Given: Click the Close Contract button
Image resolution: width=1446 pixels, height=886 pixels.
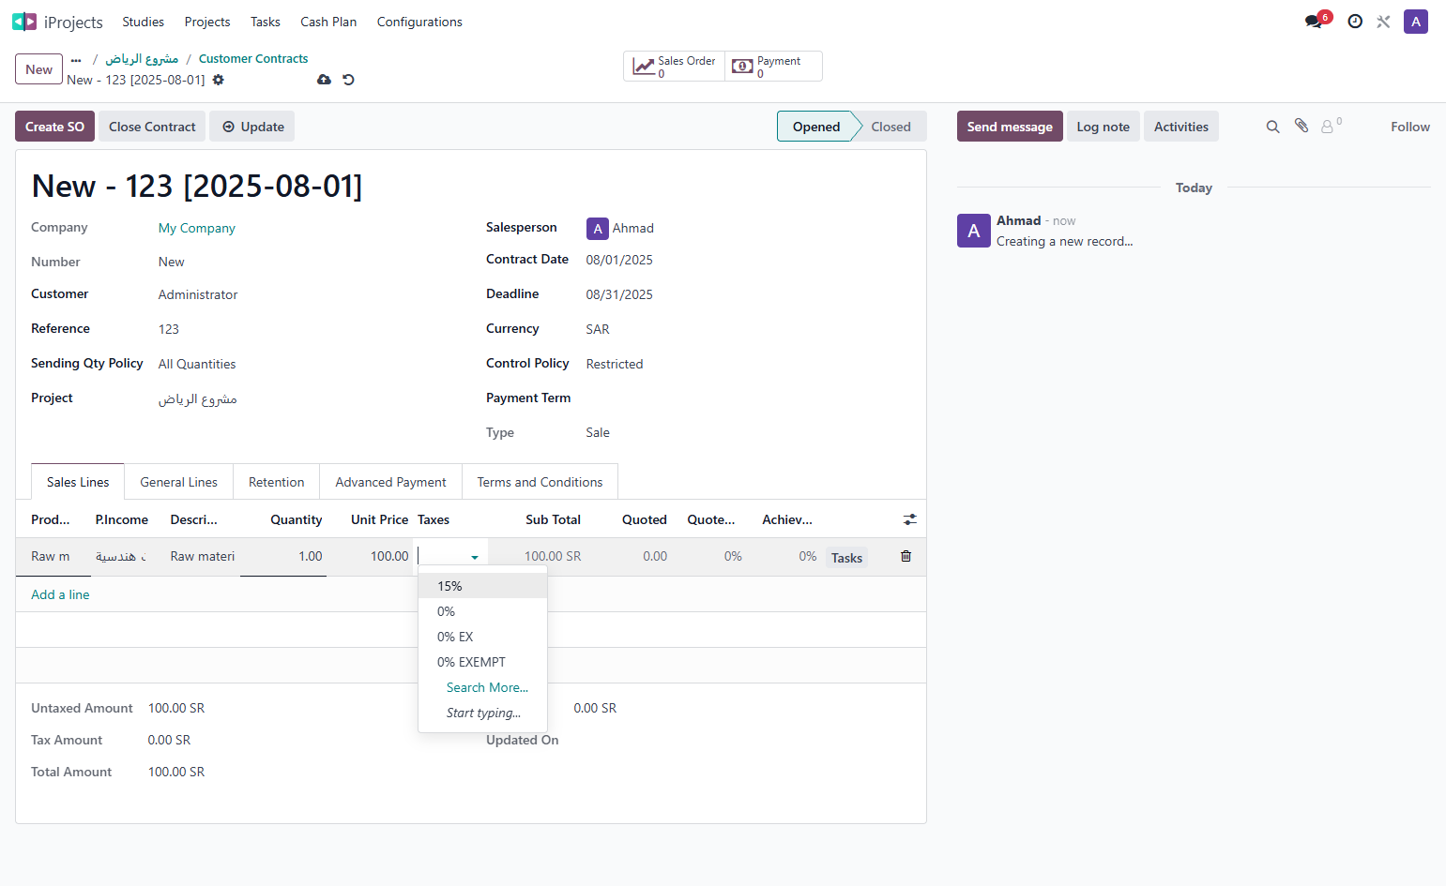Looking at the screenshot, I should tap(152, 127).
